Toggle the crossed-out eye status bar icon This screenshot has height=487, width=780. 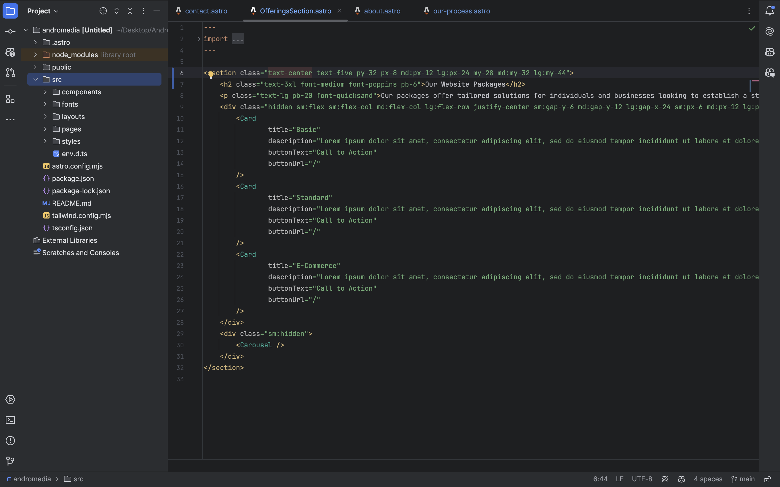665,479
